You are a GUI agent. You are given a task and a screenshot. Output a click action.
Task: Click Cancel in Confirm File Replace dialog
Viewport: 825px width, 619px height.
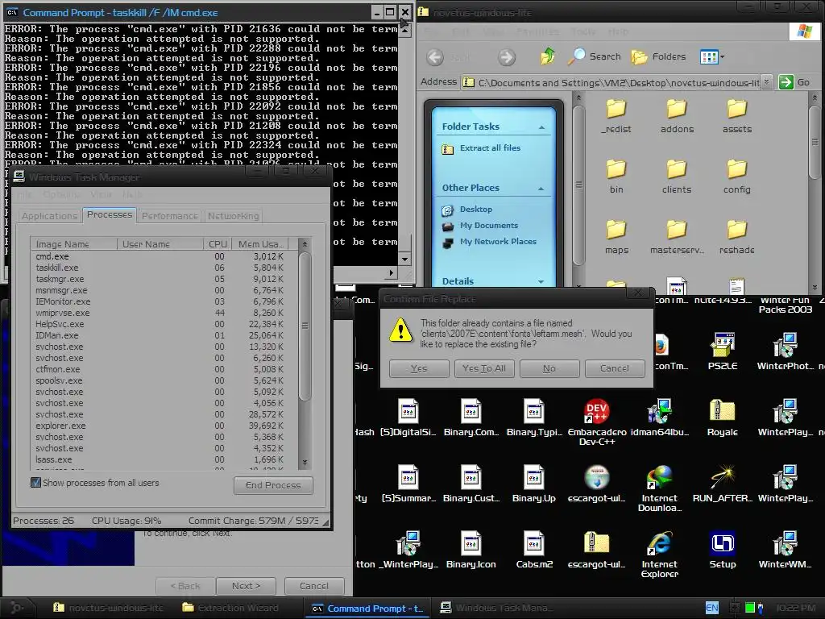(x=615, y=368)
